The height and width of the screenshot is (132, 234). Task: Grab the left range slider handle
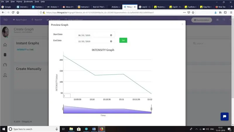[x=63, y=109]
